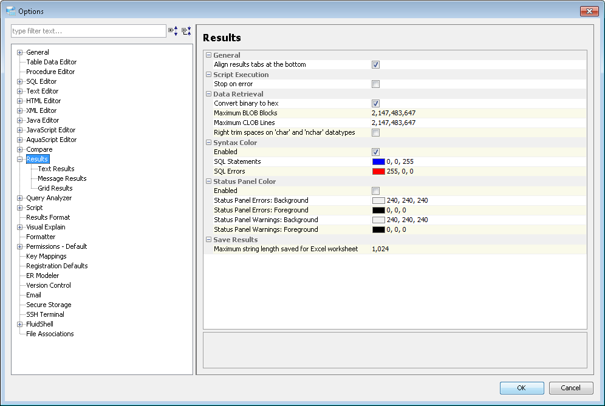Viewport: 605px width, 406px height.
Task: Select Key Mappings in the tree
Action: click(x=46, y=256)
